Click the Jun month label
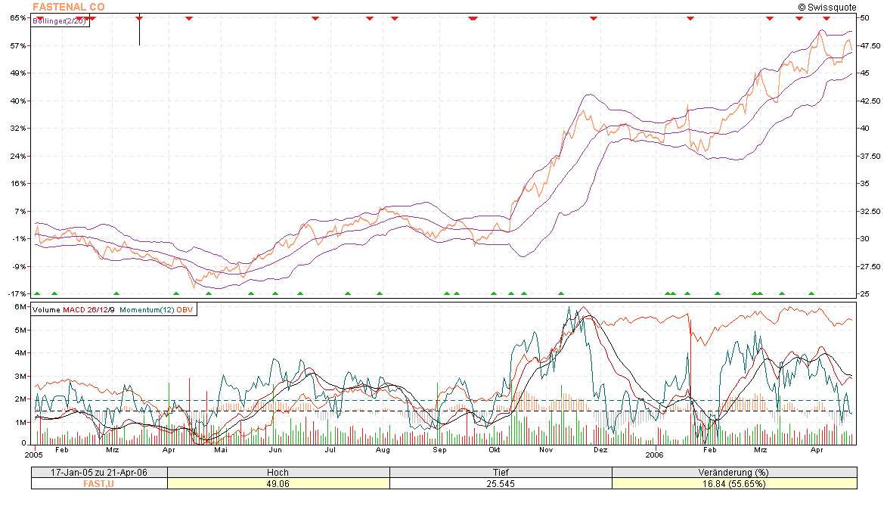The width and height of the screenshot is (887, 512). click(x=275, y=450)
